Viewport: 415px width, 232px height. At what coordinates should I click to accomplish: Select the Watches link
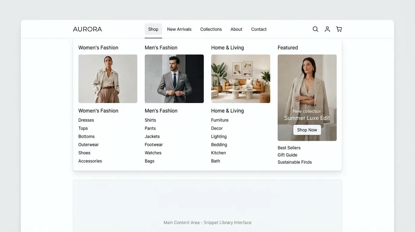point(153,153)
